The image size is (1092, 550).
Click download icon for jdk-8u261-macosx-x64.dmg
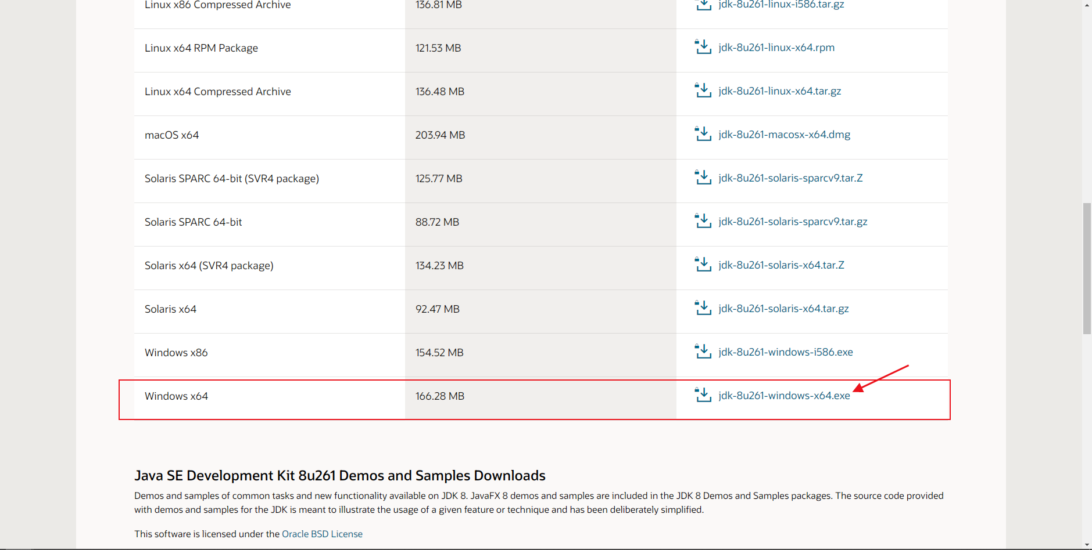[703, 134]
